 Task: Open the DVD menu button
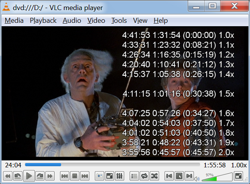pos(179,176)
